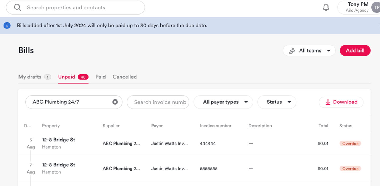Clear the ABC Plumbing 24/7 supplier filter
The height and width of the screenshot is (186, 380).
115,102
